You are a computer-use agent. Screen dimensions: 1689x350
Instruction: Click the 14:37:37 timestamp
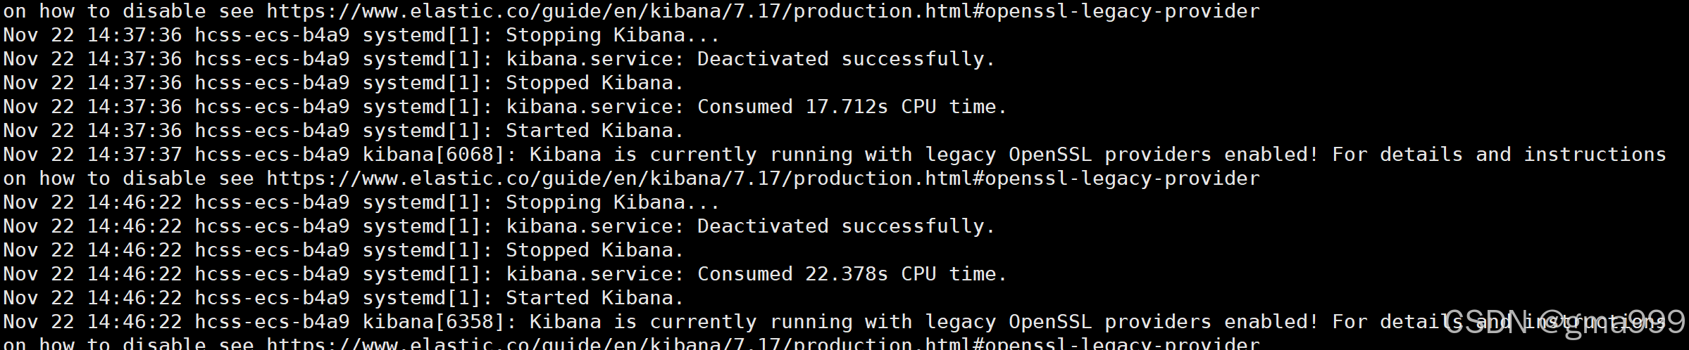(134, 155)
